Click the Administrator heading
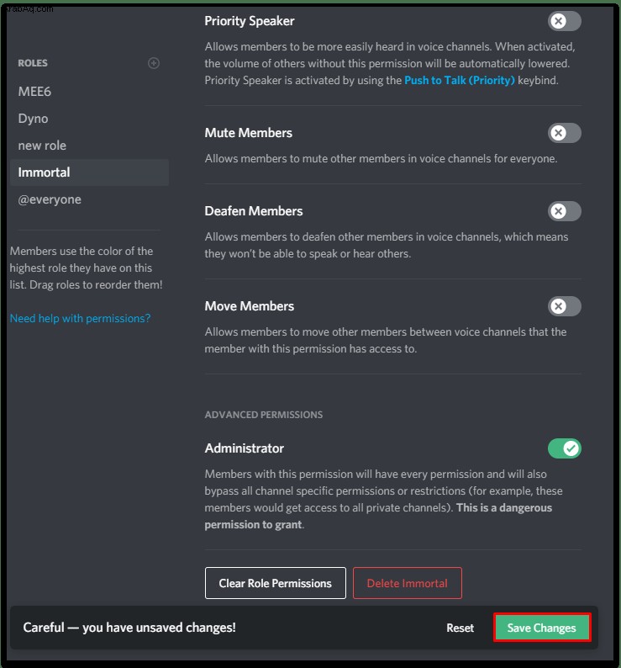Image resolution: width=621 pixels, height=668 pixels. (x=245, y=448)
